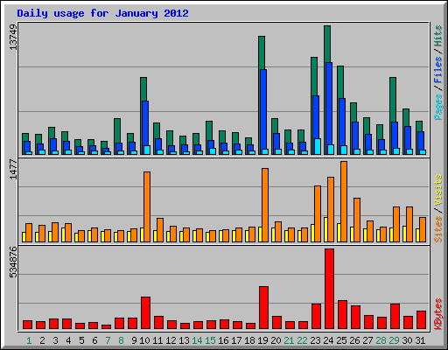Click the 13749 axis value for hits
Viewport: 448px width, 350px height.
13,37
